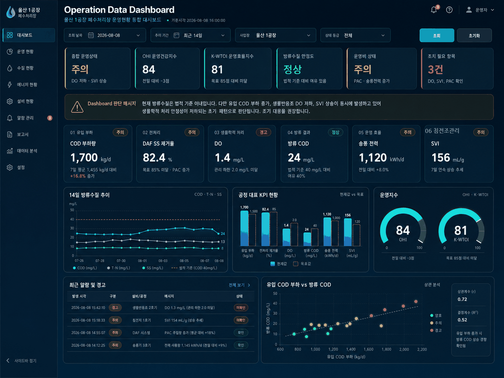This screenshot has height=378, width=504.
Task: Click the 운영자 user avatar icon
Action: pos(469,10)
